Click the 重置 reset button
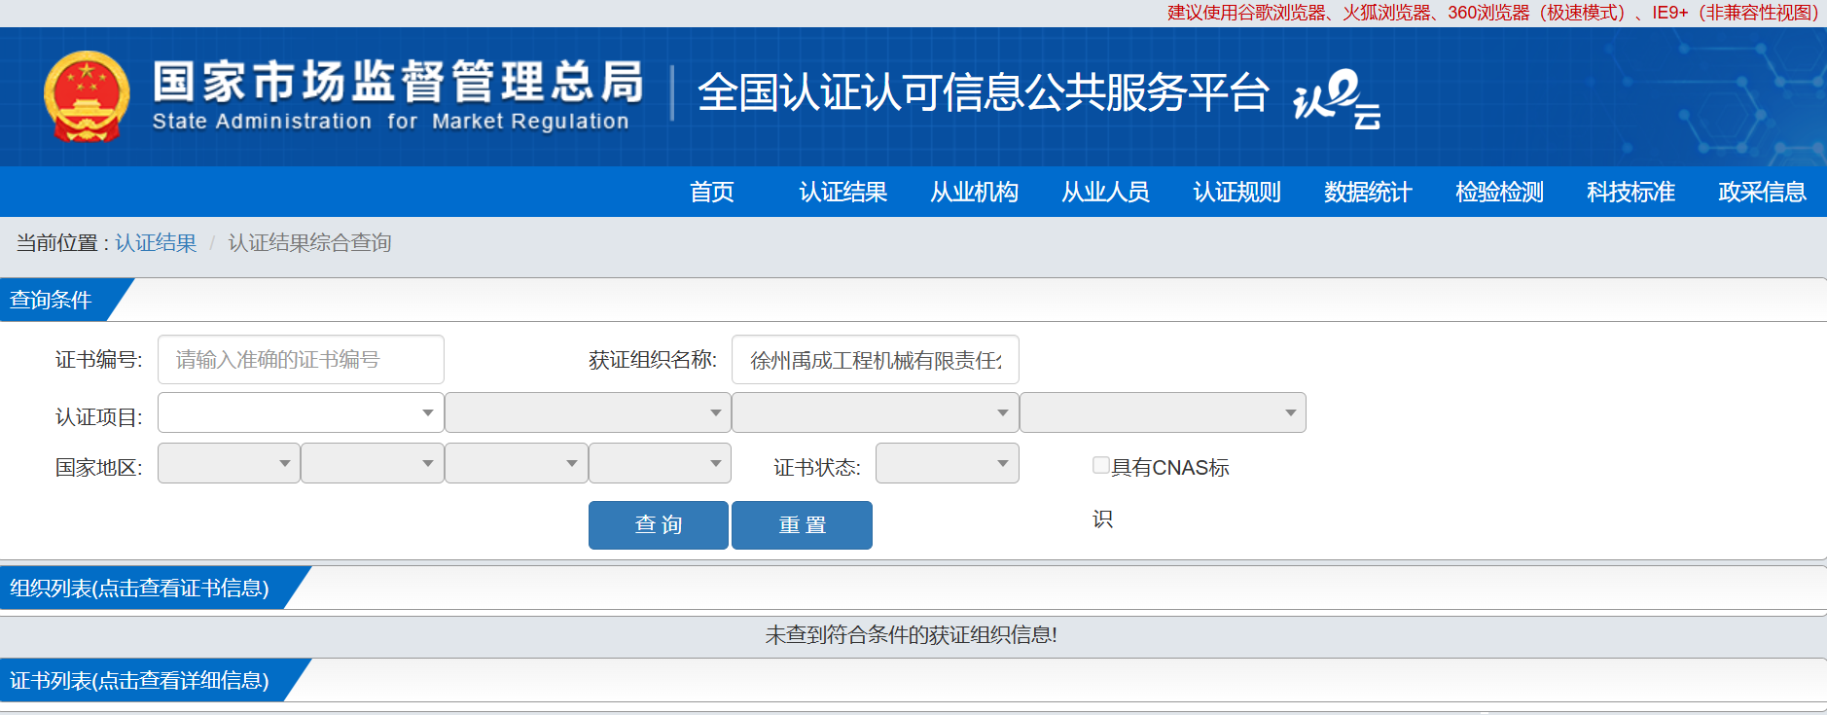 coord(802,525)
